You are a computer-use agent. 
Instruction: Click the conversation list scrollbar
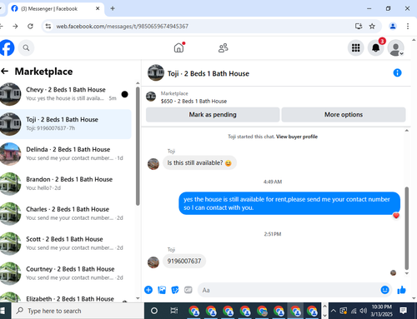pyautogui.click(x=138, y=147)
